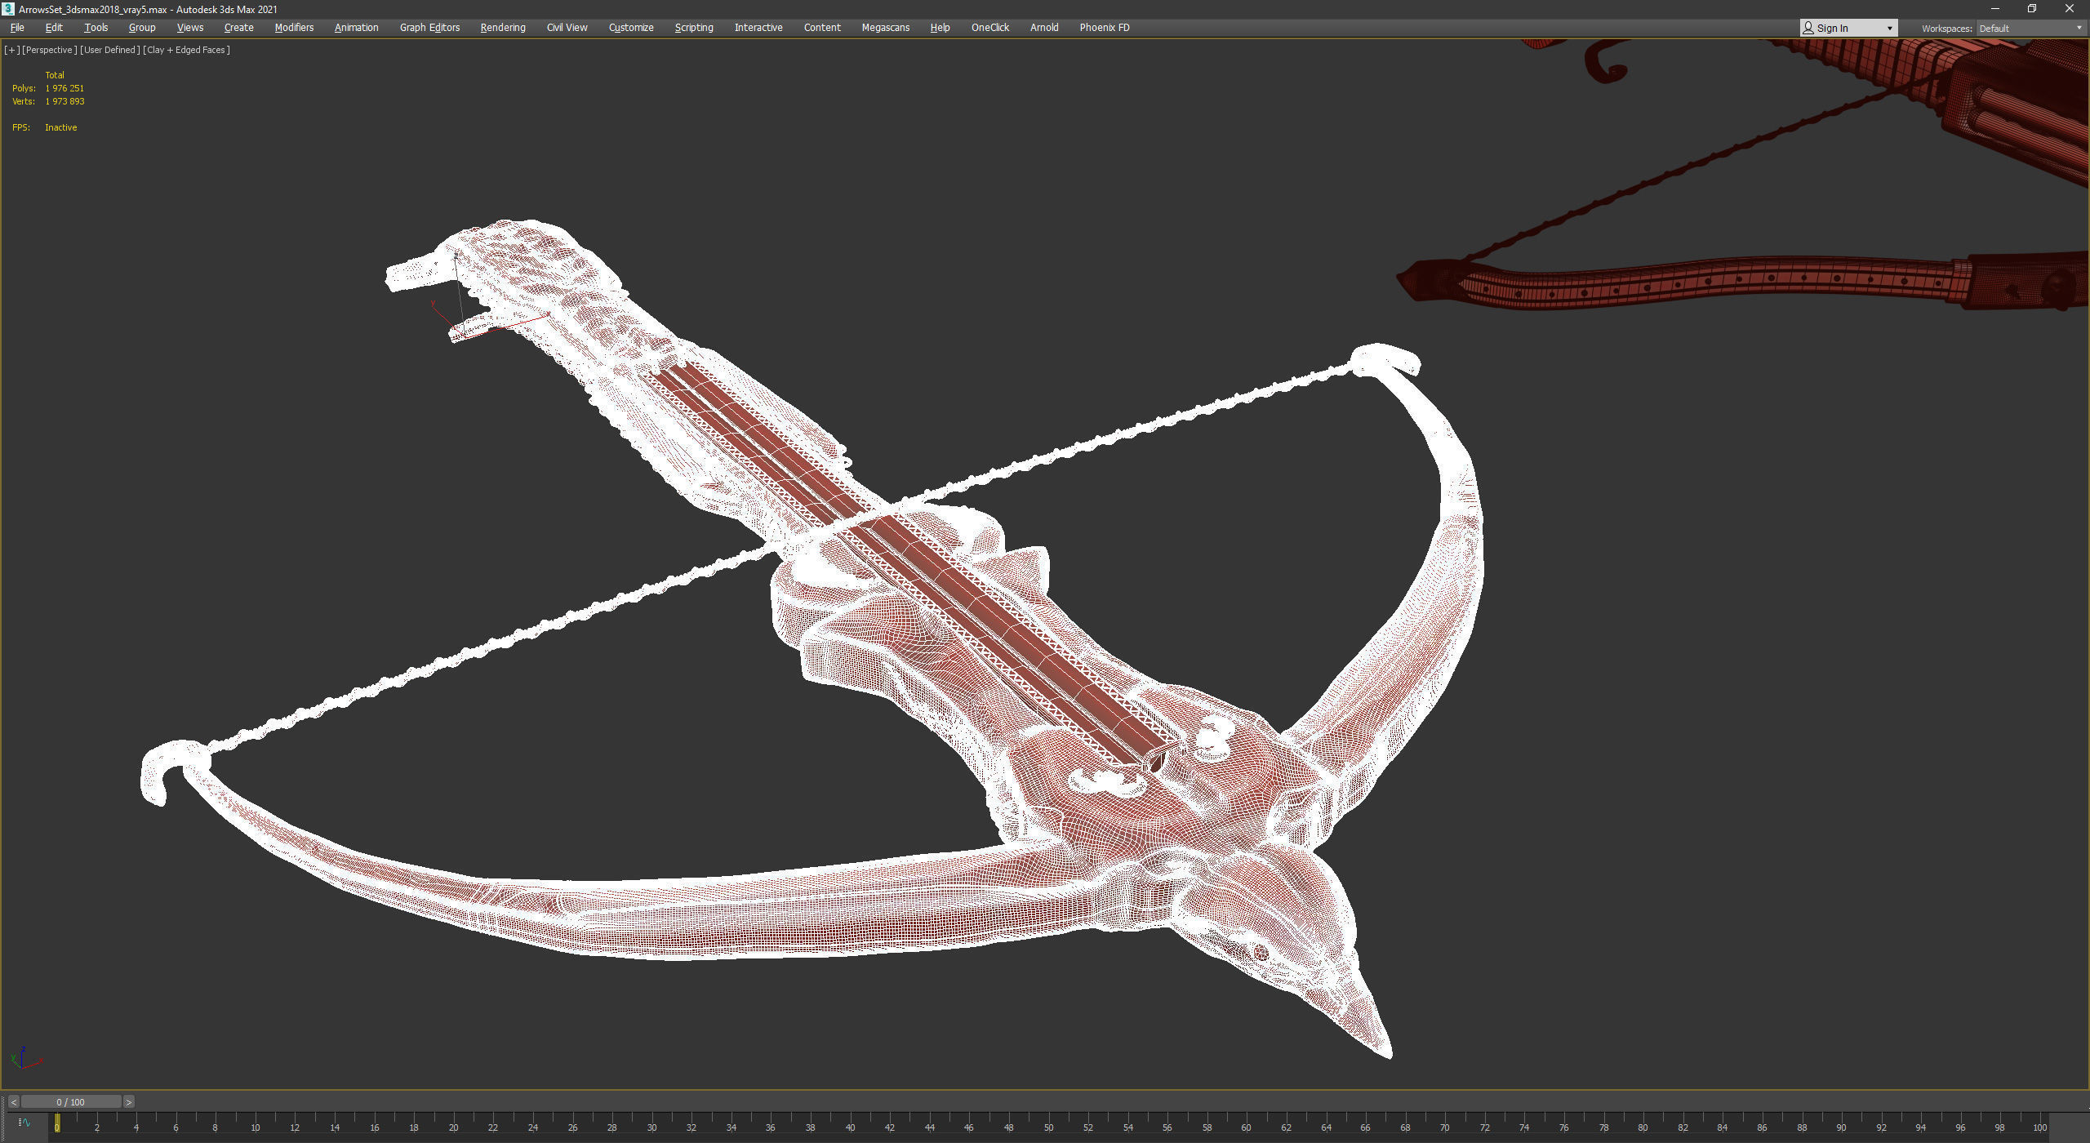Open the Scripting menu

pos(693,28)
